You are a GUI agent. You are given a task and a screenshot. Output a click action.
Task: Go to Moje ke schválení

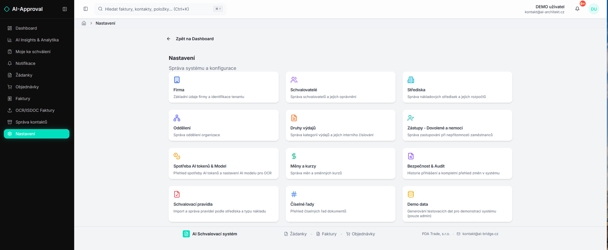click(x=33, y=52)
